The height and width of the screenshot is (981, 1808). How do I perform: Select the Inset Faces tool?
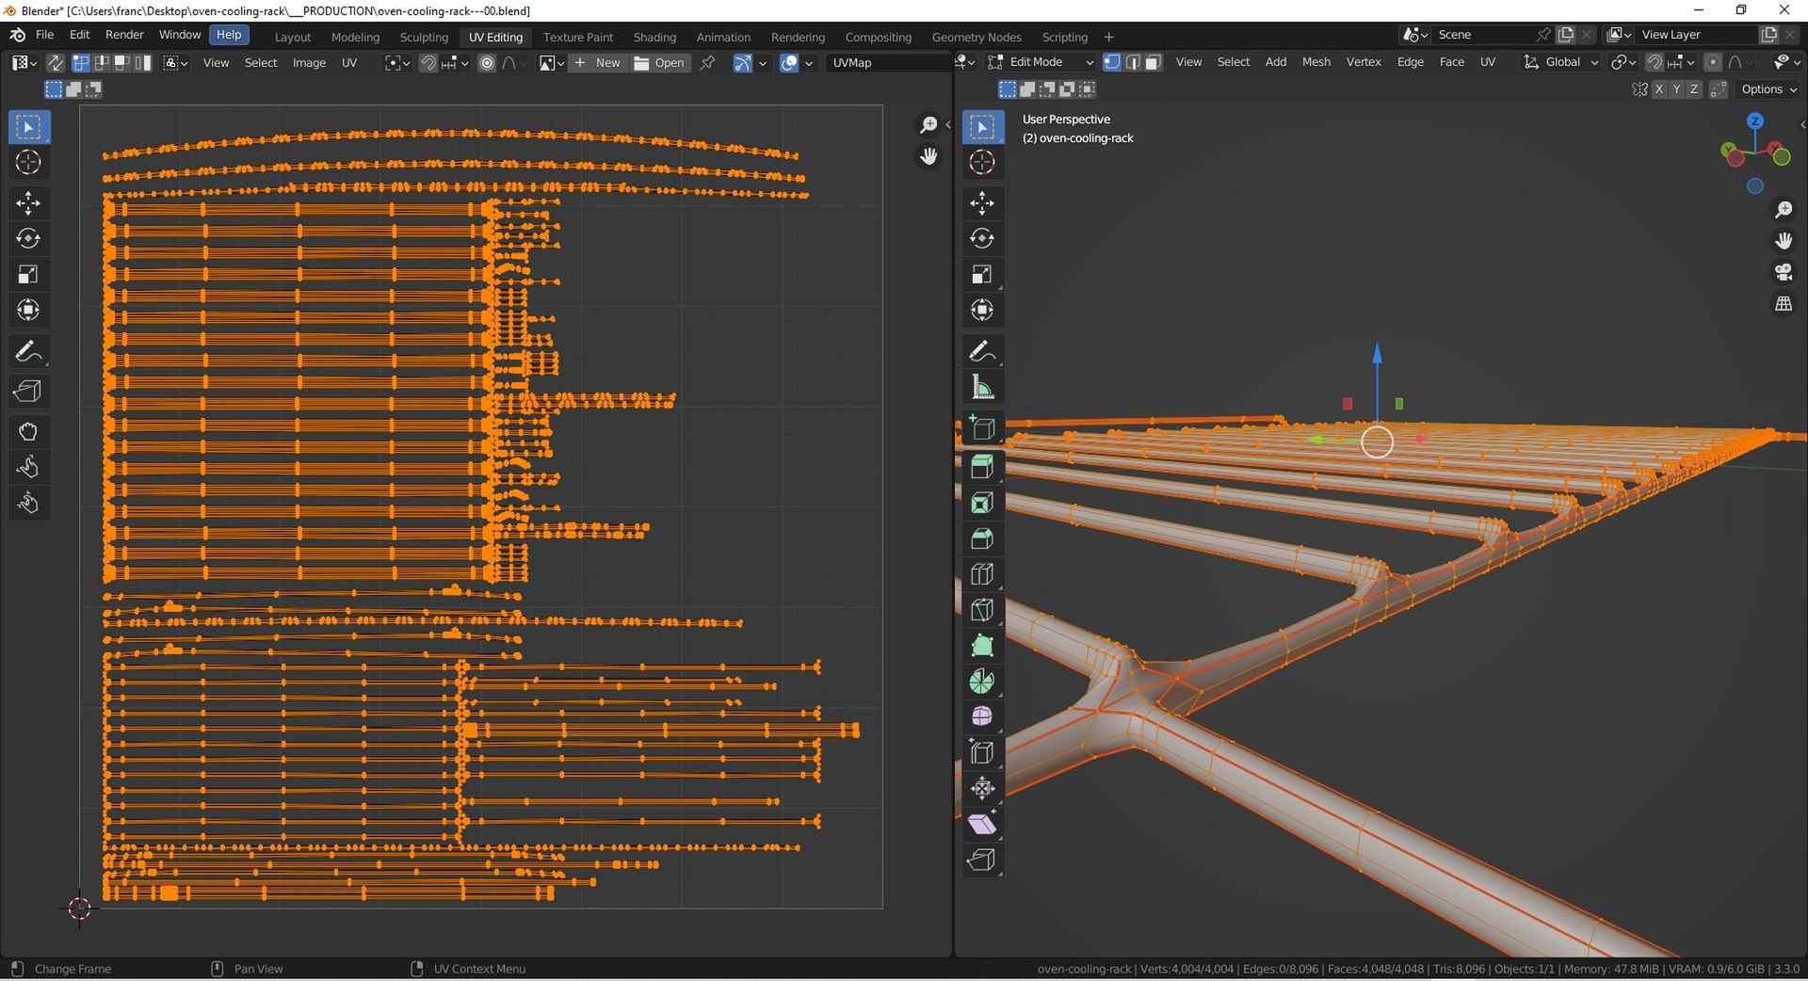click(981, 503)
